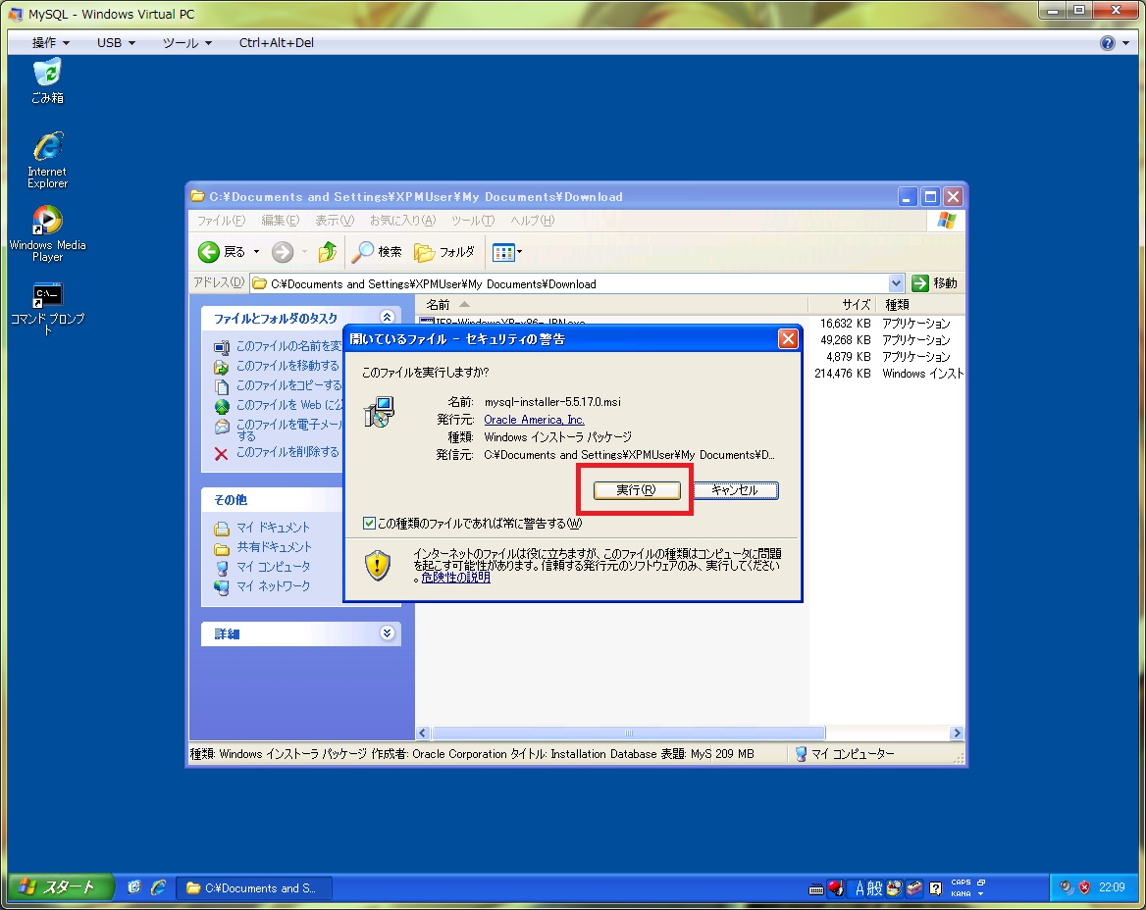Screen dimensions: 1146x910
Task: Sort files by the Name column header
Action: click(x=611, y=305)
